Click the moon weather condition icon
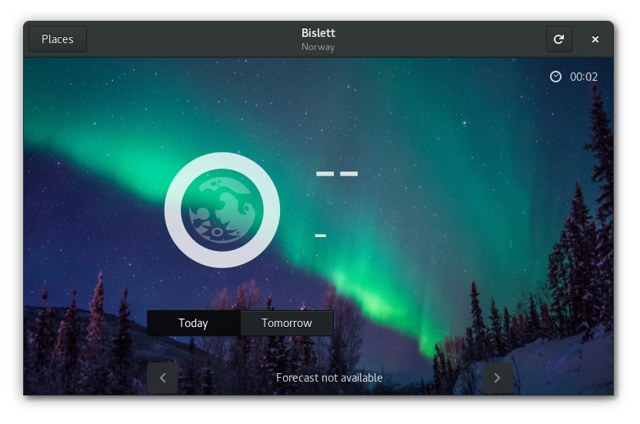Image resolution: width=640 pixels, height=424 pixels. pyautogui.click(x=222, y=210)
